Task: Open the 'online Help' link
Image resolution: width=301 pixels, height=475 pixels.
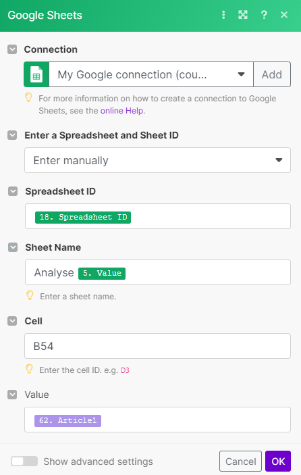Action: [122, 111]
